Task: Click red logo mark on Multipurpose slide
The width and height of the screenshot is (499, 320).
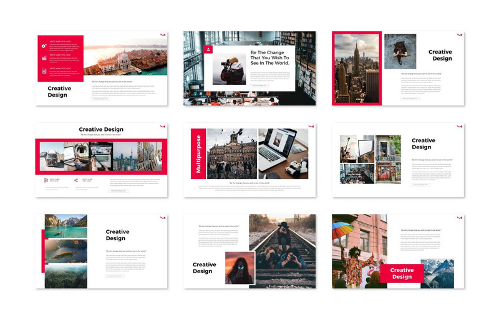Action: tap(311, 127)
